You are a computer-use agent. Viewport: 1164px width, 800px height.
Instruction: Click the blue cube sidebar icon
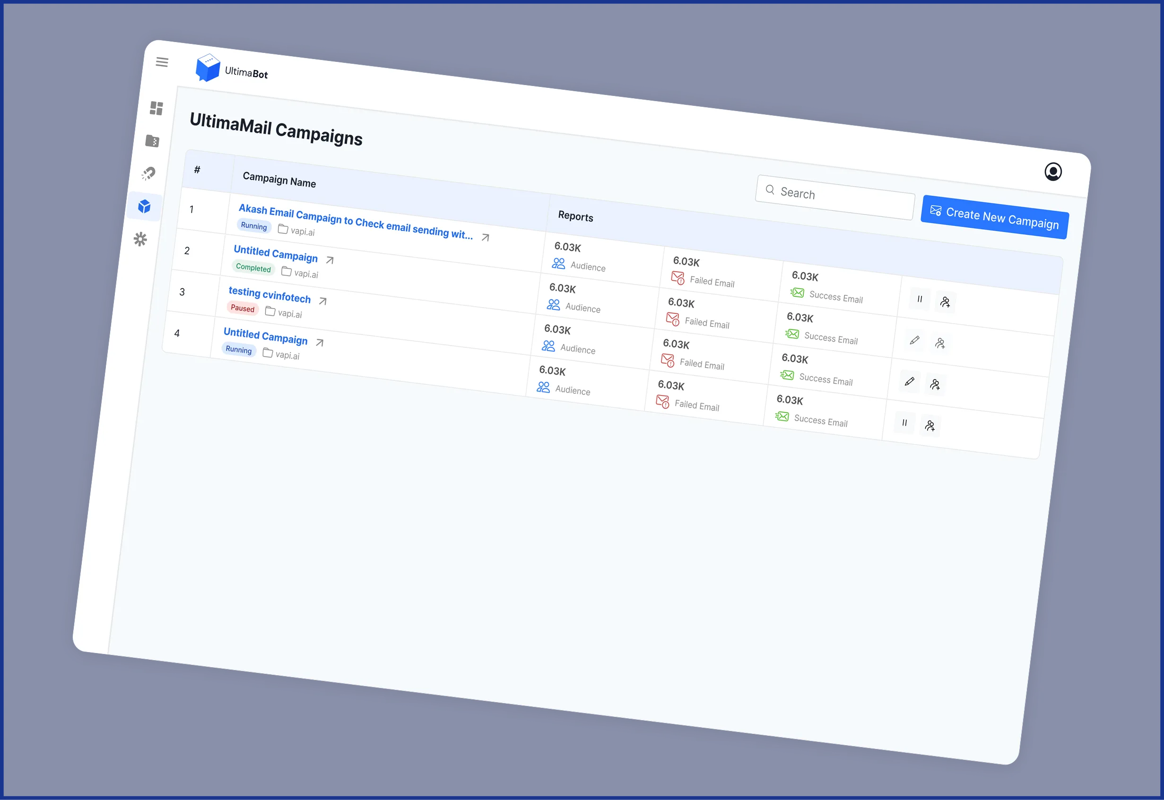[x=144, y=206]
